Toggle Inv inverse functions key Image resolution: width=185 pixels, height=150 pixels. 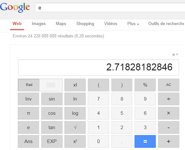28,99
